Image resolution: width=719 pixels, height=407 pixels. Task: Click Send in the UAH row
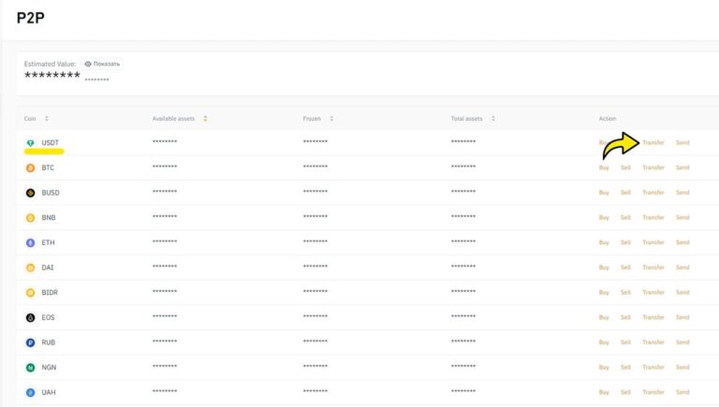tap(682, 392)
